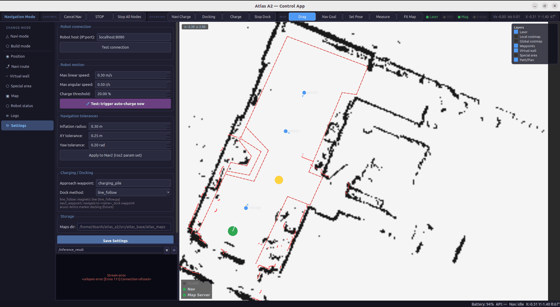Adjust the Inflation radius spinner

168,127
